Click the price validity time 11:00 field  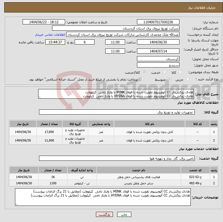coord(115,51)
